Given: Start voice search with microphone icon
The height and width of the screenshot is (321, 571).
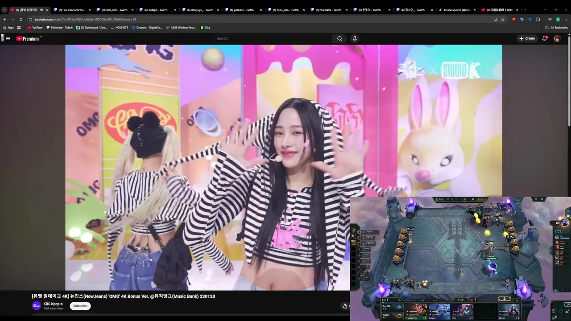Looking at the screenshot, I should pyautogui.click(x=355, y=38).
